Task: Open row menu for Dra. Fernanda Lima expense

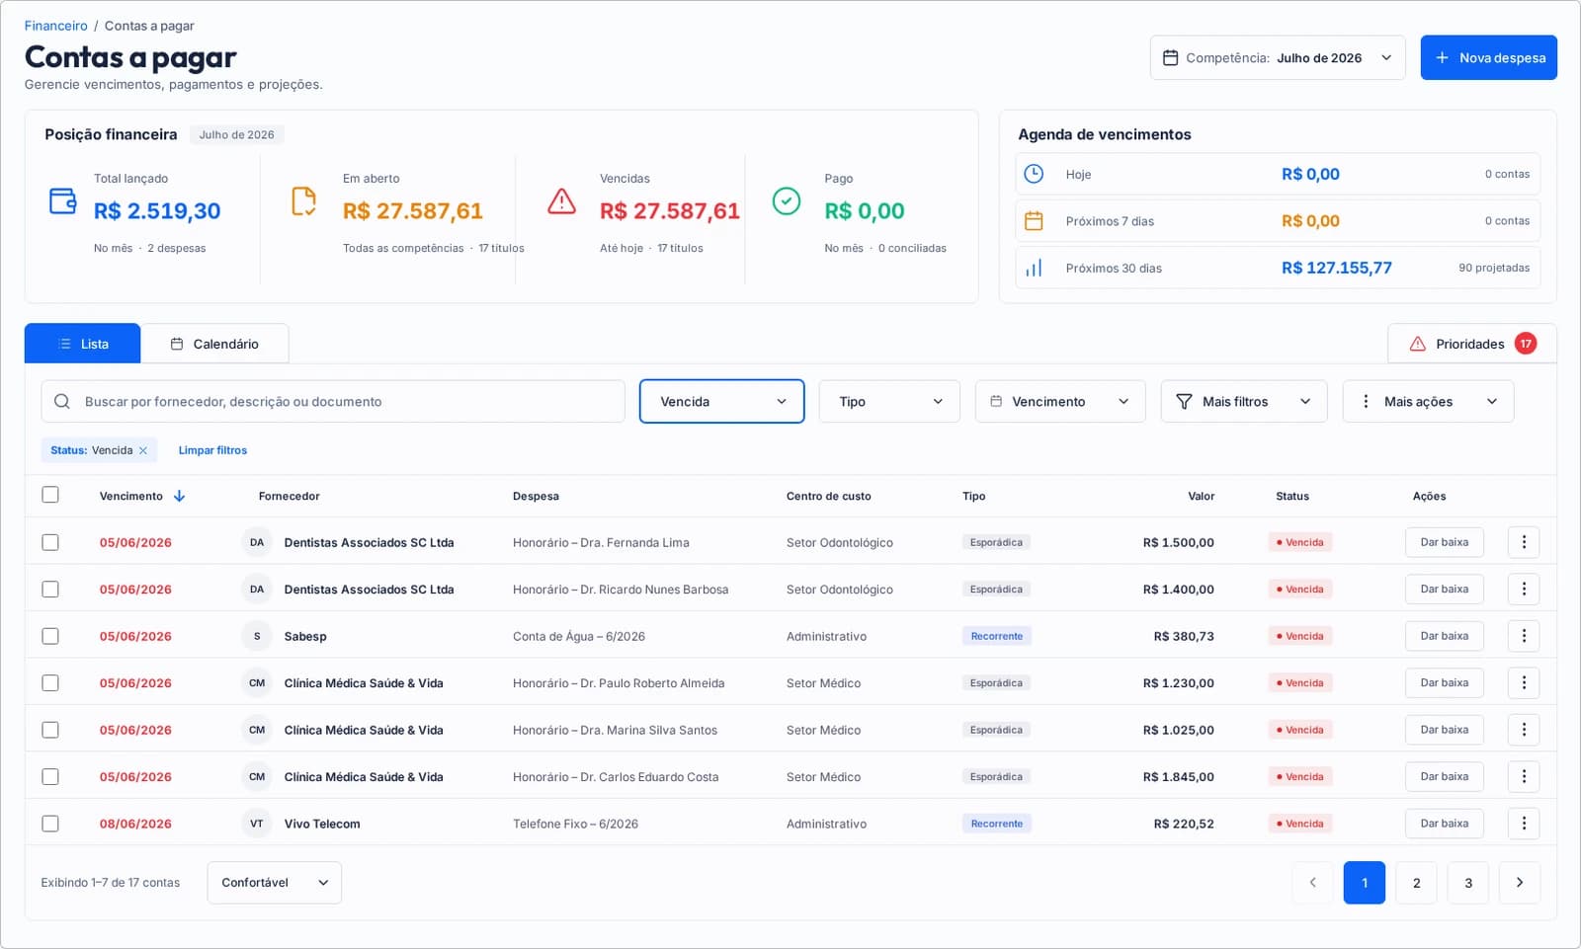Action: [1524, 542]
